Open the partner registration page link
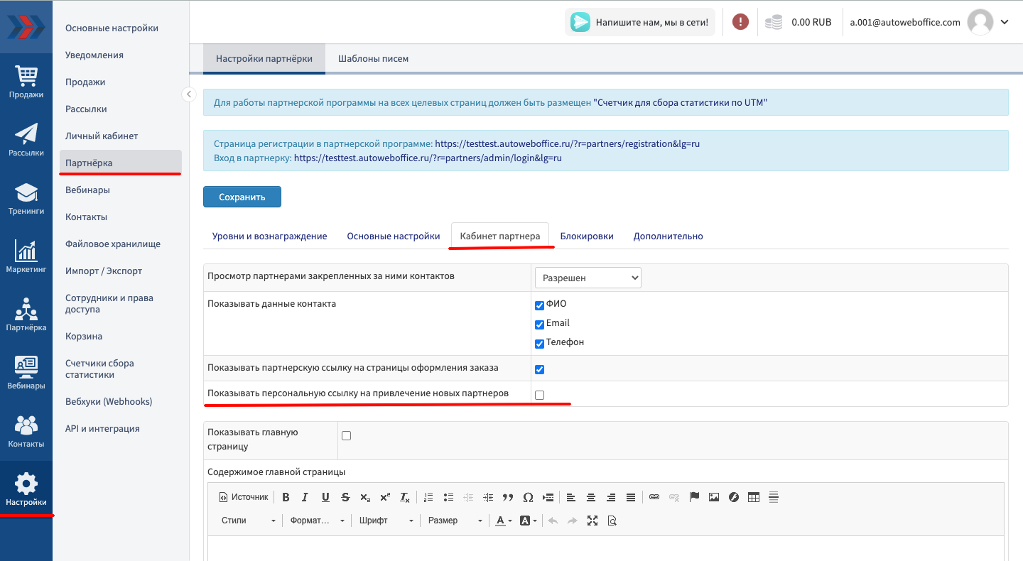 567,143
